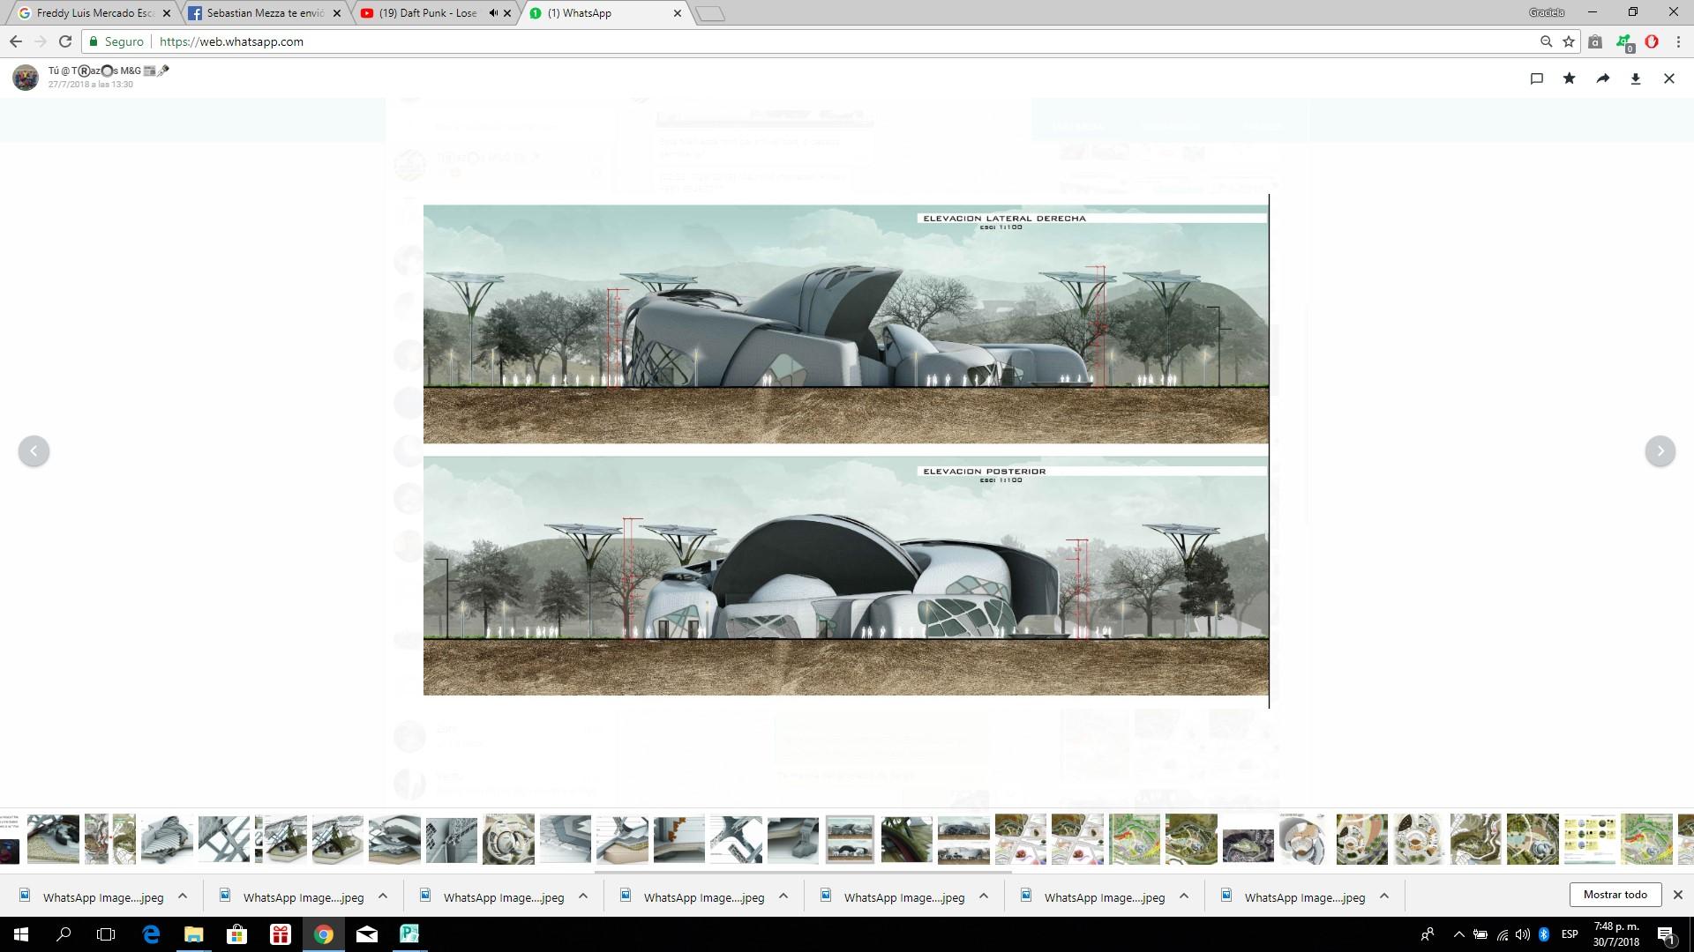Bookmark this page with star icon
The width and height of the screenshot is (1694, 952).
pos(1568,41)
